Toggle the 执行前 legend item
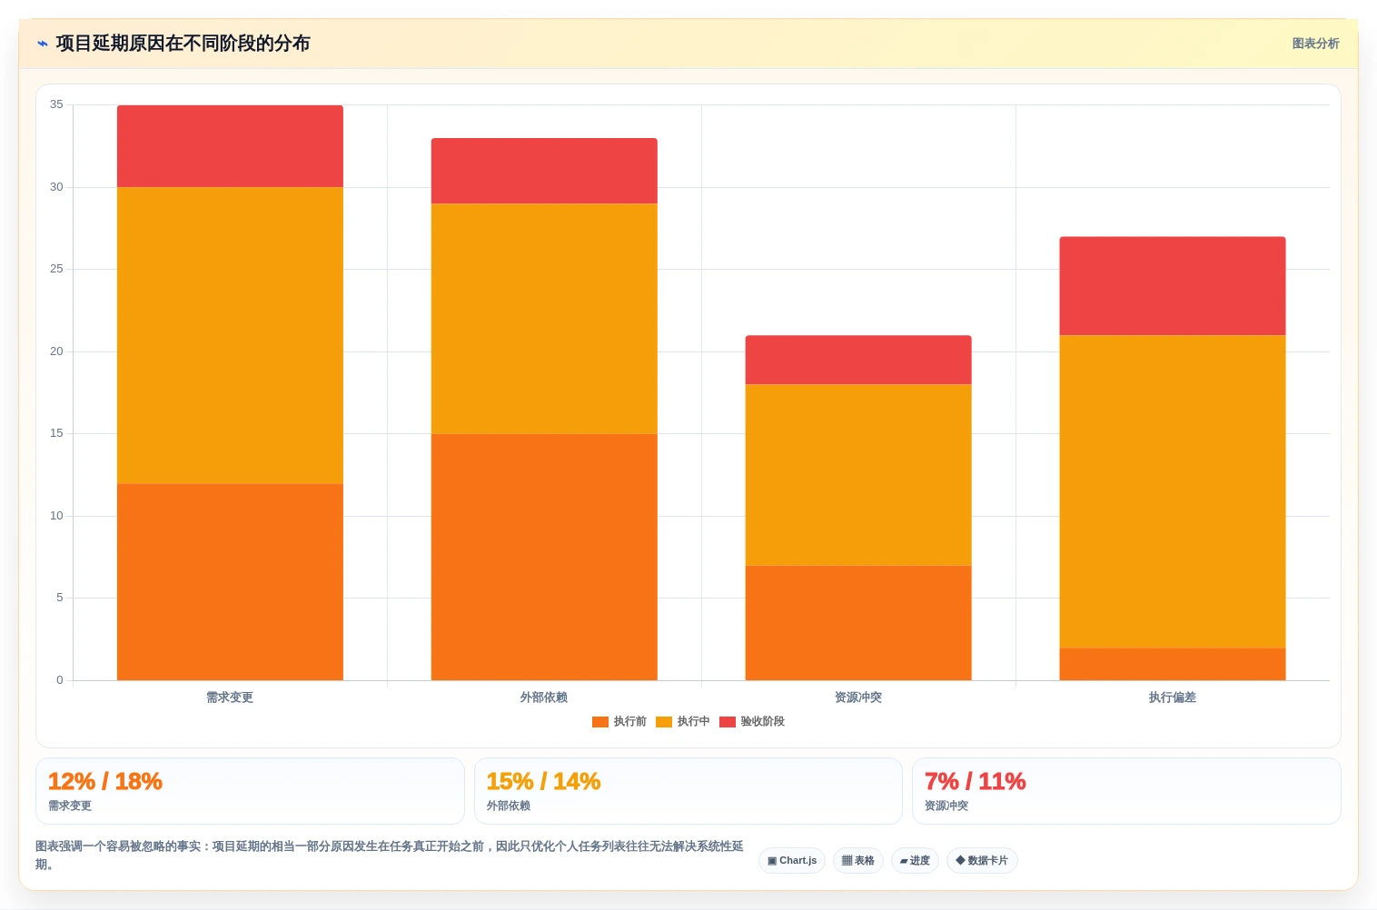The height and width of the screenshot is (910, 1377). 619,722
